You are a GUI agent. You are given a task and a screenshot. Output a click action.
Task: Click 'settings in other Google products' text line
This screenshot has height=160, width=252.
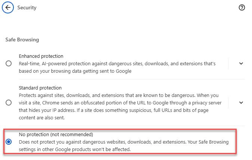(75, 149)
